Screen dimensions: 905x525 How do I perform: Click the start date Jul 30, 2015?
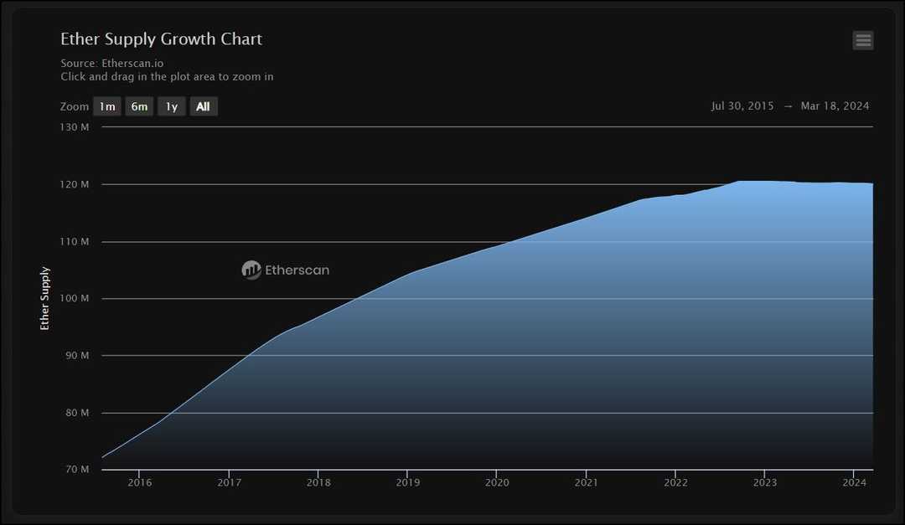point(742,106)
